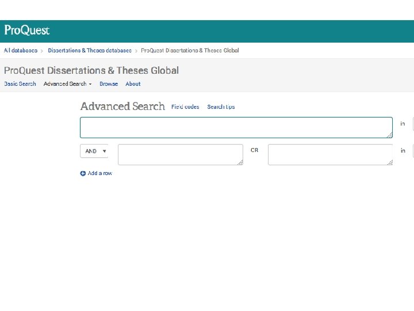Image resolution: width=414 pixels, height=311 pixels.
Task: Click the ProQuest Dissertations & Theses Global heading
Action: (91, 71)
